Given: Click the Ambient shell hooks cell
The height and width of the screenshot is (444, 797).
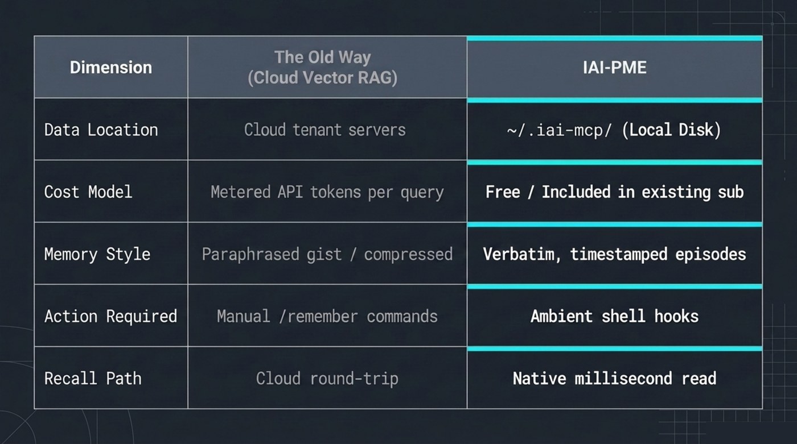Looking at the screenshot, I should [615, 317].
